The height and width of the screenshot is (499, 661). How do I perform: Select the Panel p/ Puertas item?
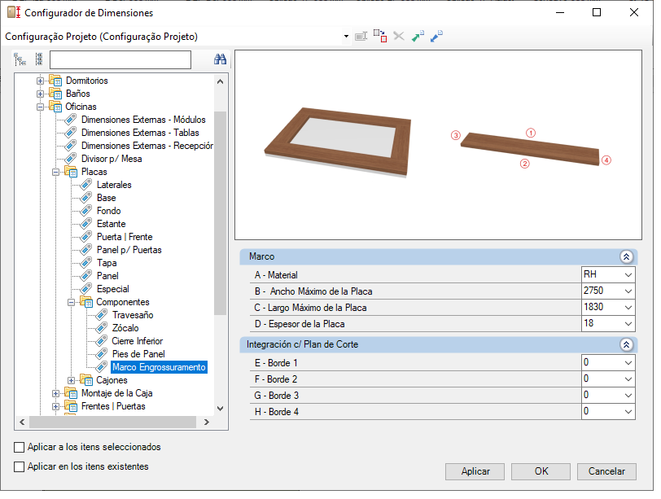129,250
